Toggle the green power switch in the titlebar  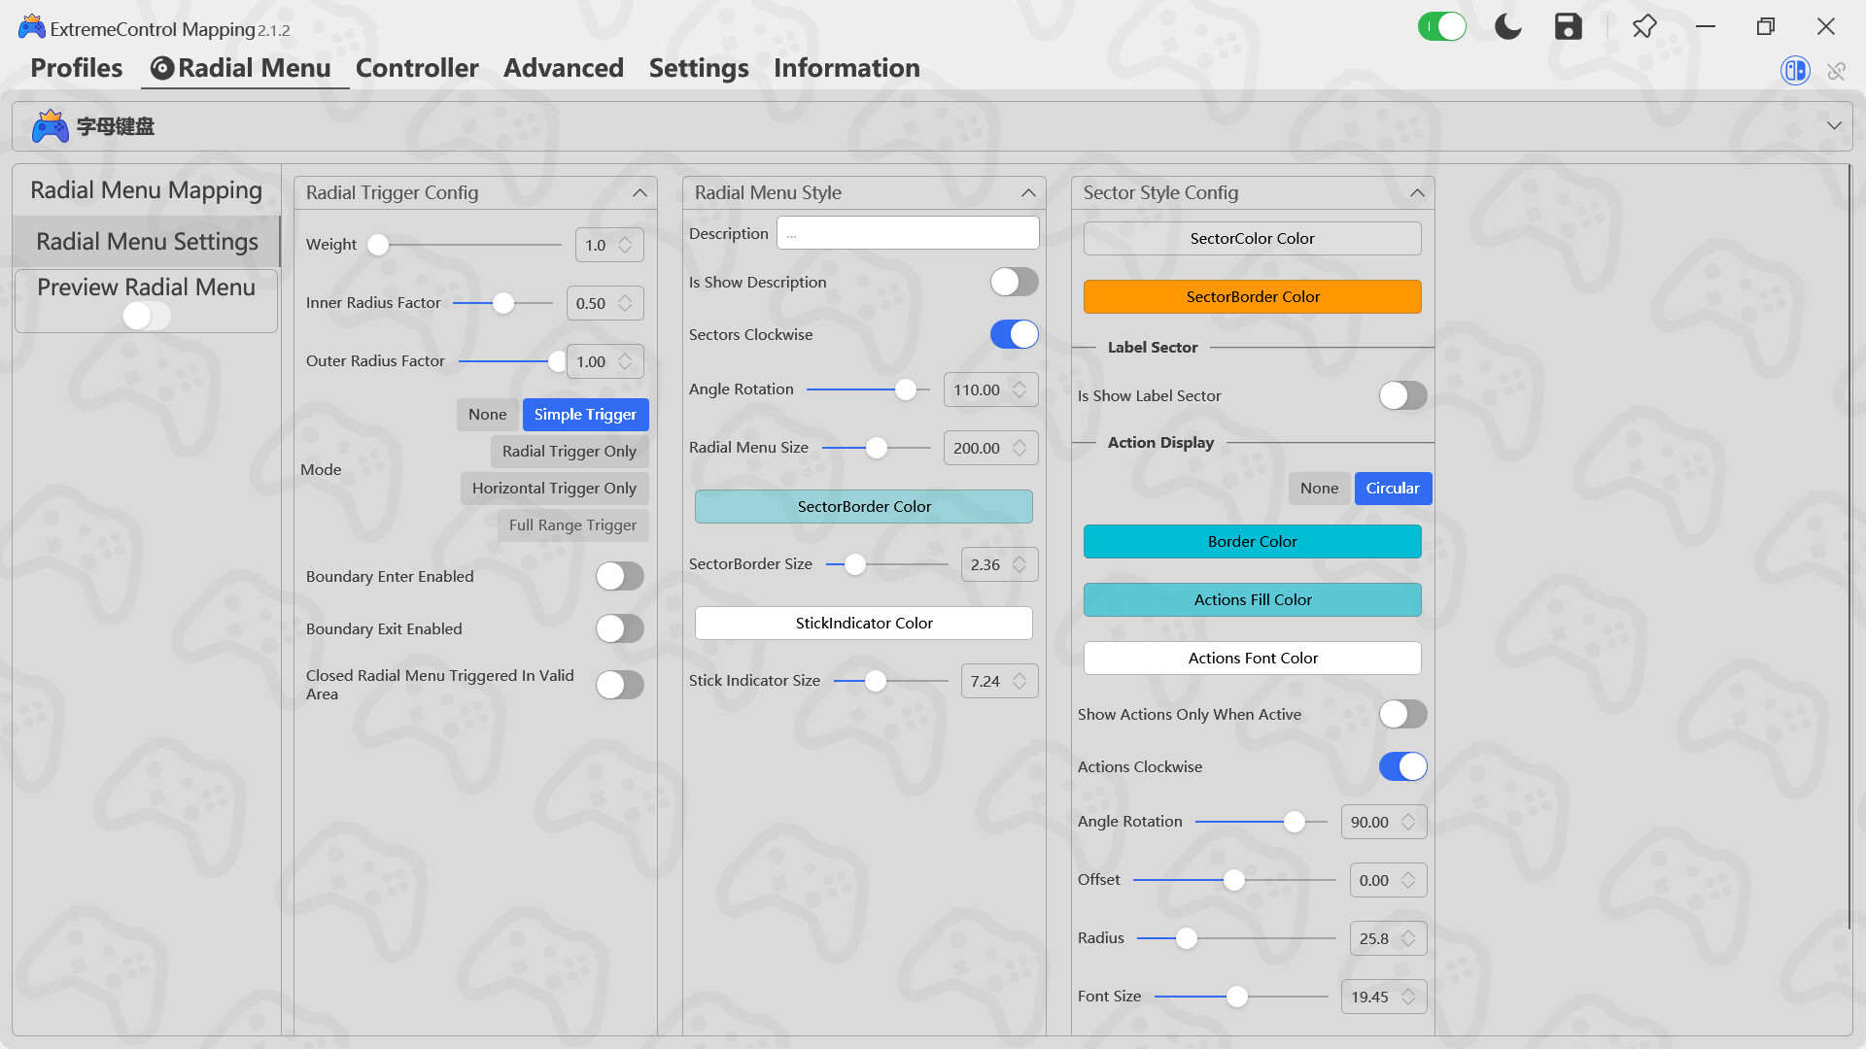pos(1442,26)
